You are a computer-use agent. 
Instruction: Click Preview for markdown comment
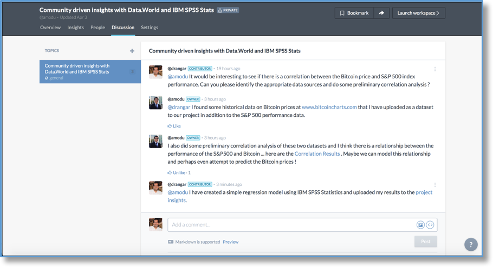click(230, 242)
